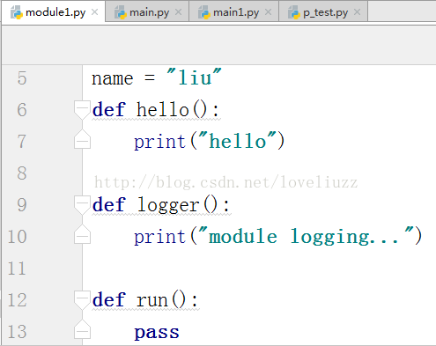Click the logger function name
436x346 pixels.
point(168,205)
